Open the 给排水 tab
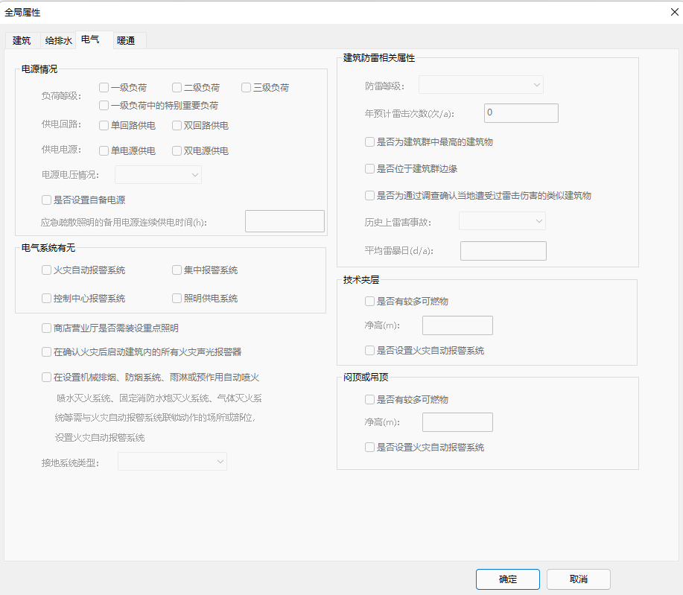Viewport: 683px width, 595px height. pyautogui.click(x=59, y=41)
